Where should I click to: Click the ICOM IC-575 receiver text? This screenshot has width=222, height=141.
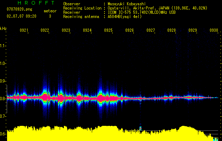tap(142, 12)
